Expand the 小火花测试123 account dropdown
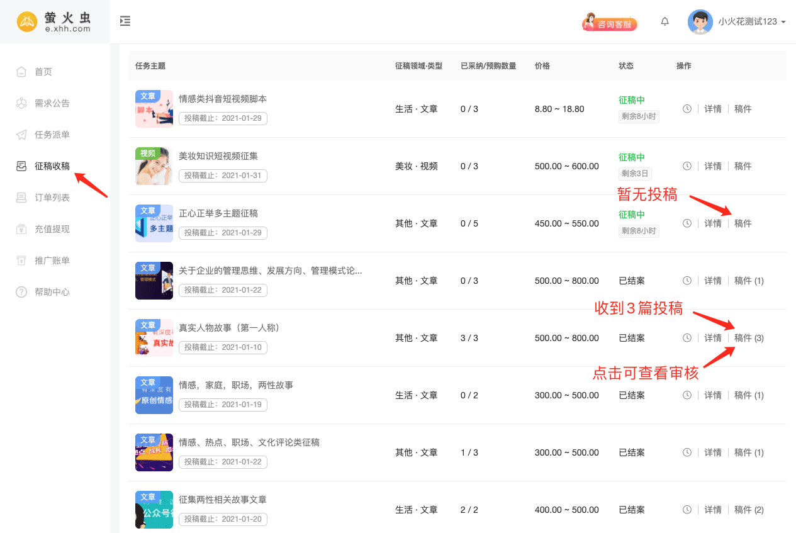The height and width of the screenshot is (533, 796). [x=752, y=22]
